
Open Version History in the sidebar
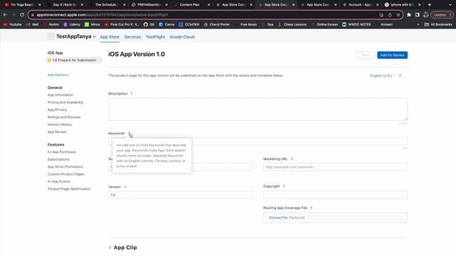point(60,124)
